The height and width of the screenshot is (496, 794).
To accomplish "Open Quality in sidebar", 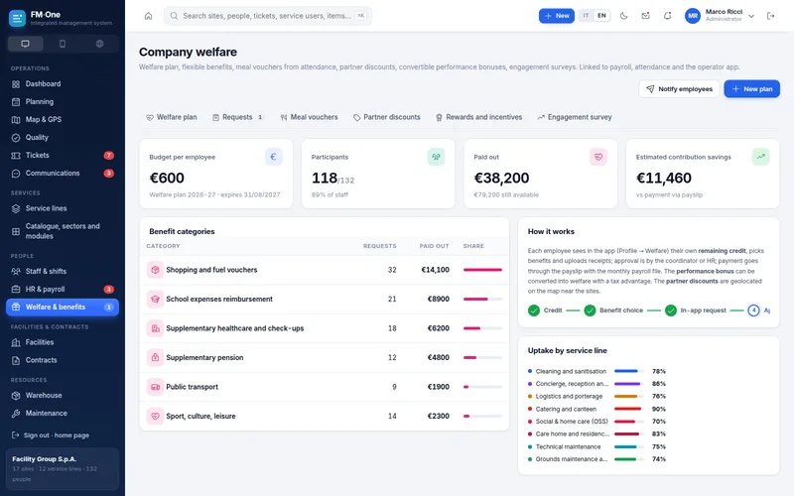I will point(63,138).
